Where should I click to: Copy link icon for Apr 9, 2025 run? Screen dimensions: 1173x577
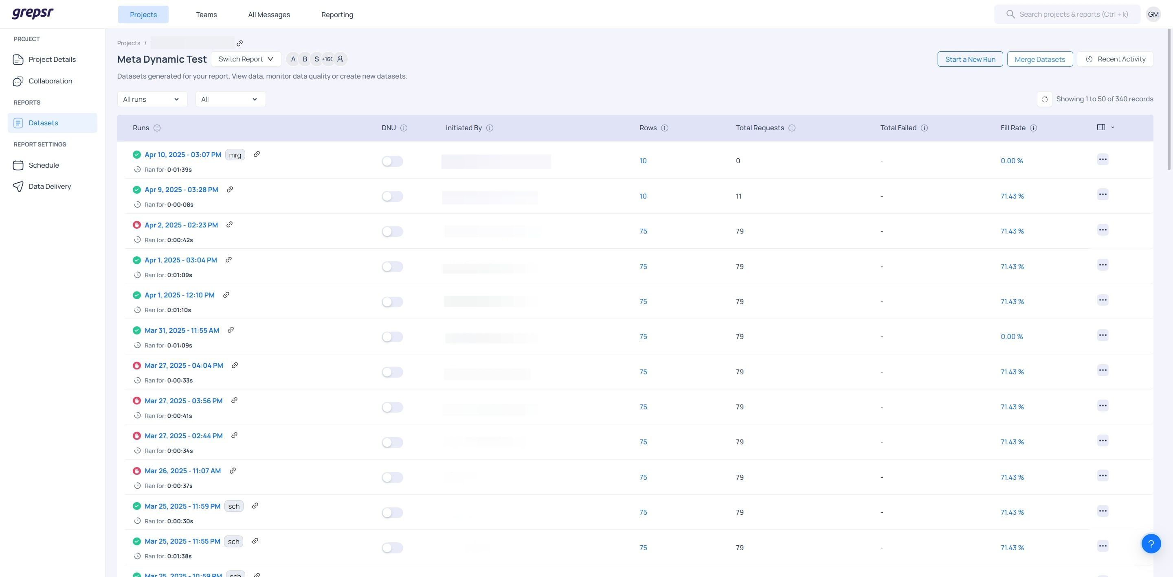pyautogui.click(x=230, y=189)
